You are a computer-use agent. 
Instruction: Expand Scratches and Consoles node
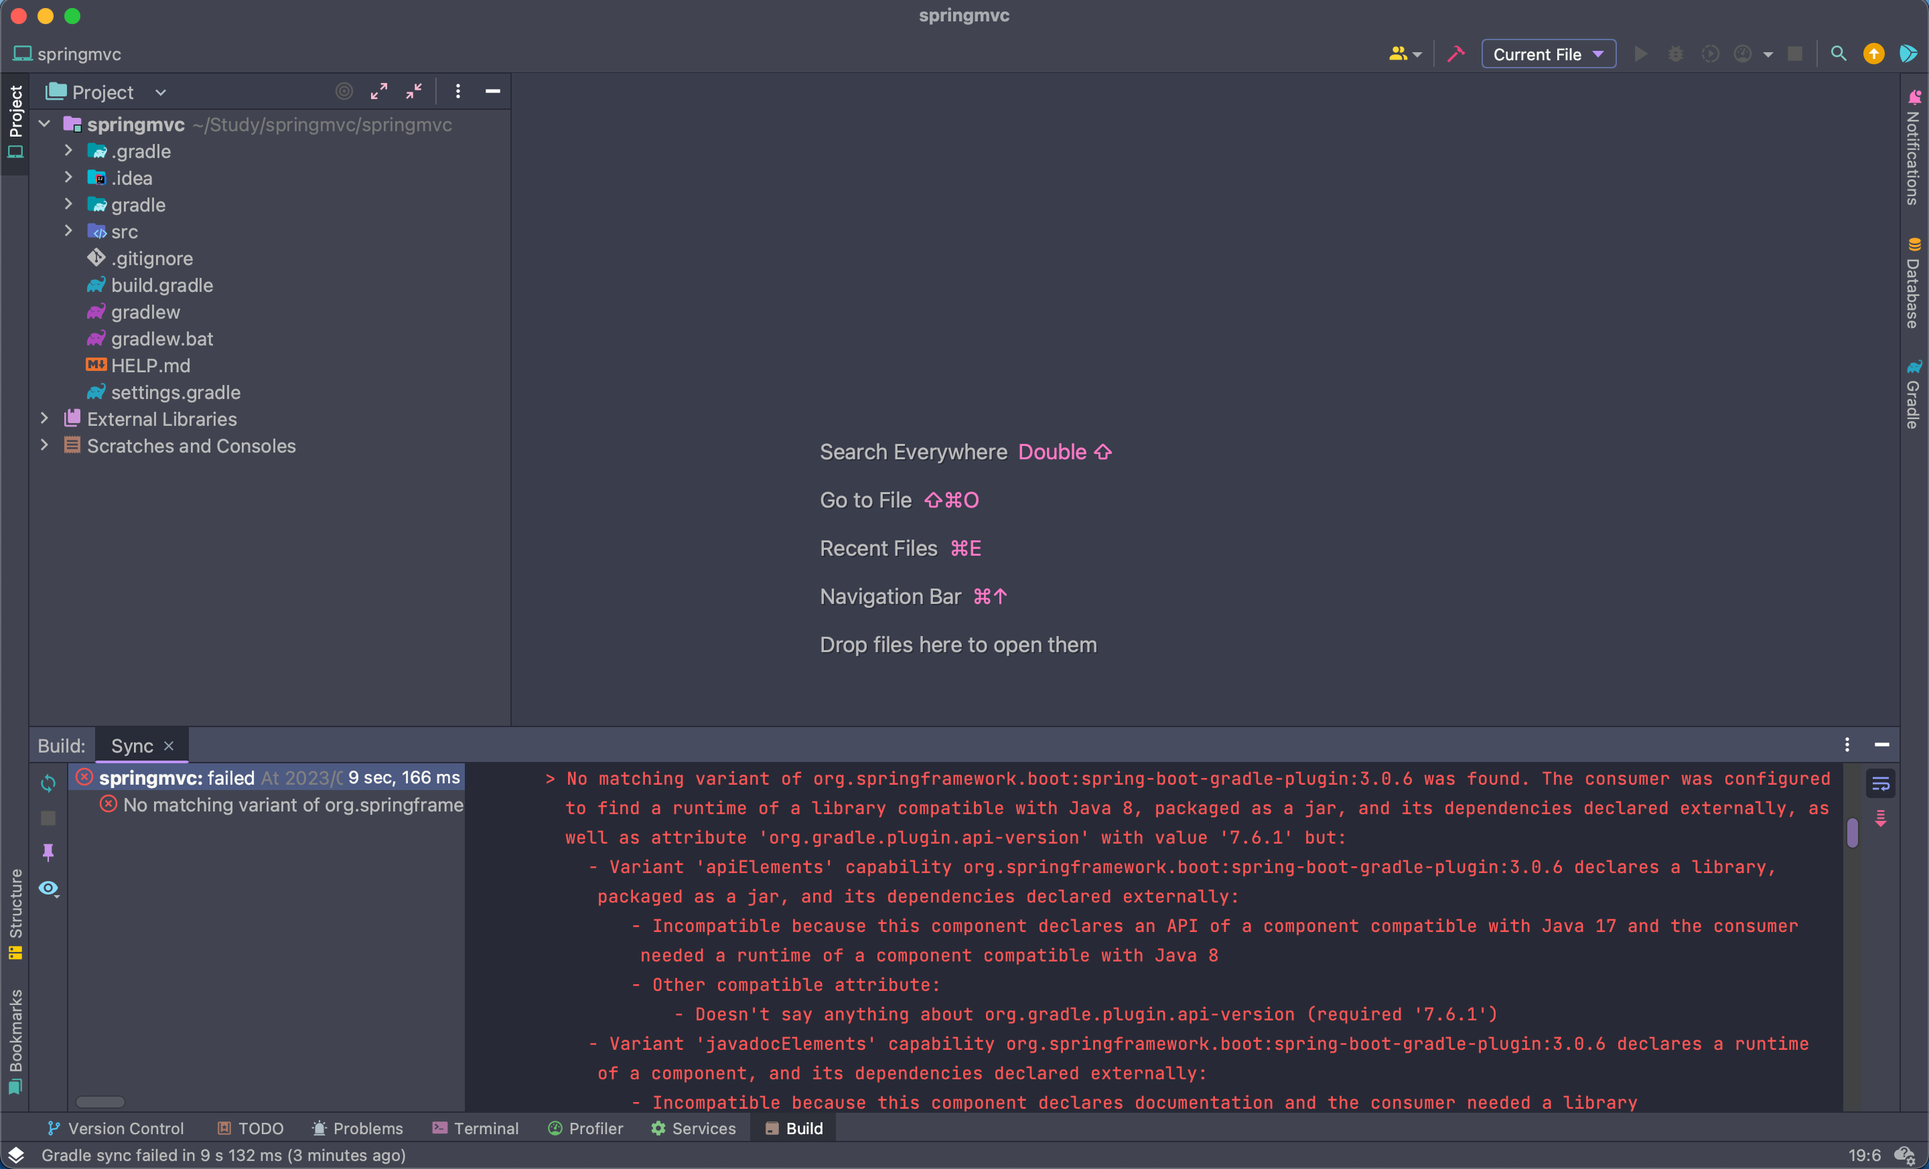45,445
